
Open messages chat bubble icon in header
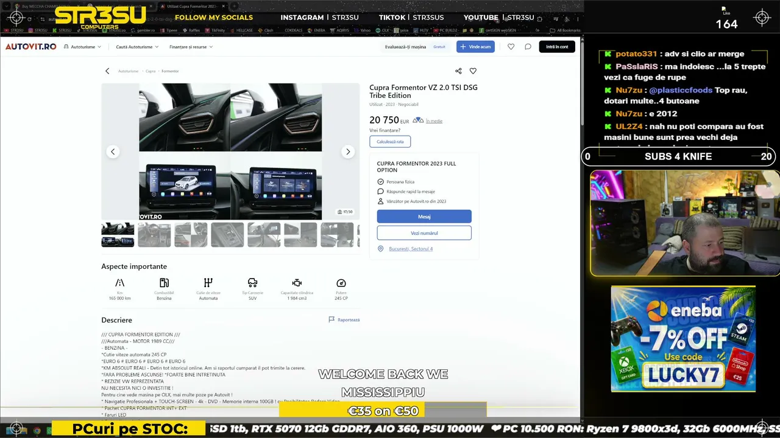[528, 47]
